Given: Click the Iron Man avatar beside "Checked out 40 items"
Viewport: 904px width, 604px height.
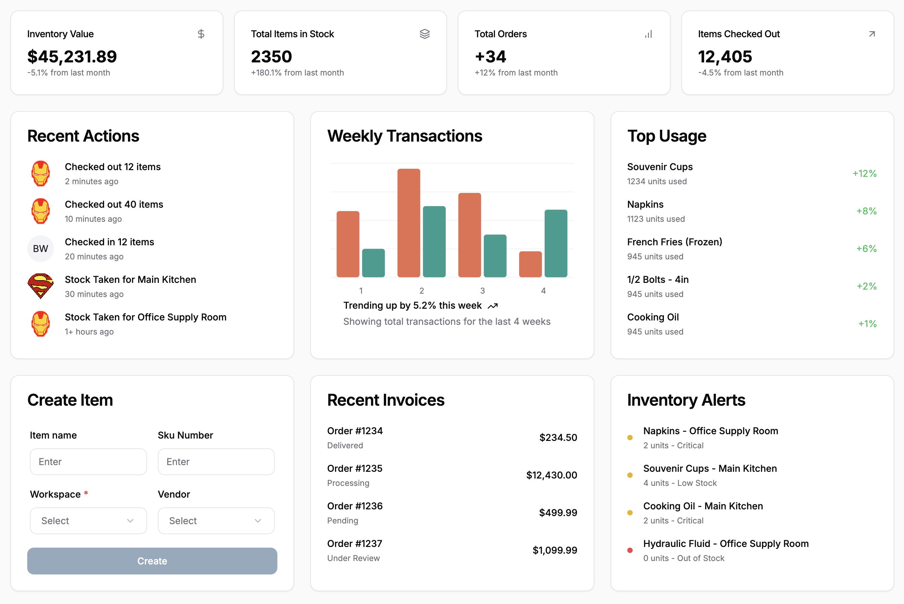Looking at the screenshot, I should coord(41,211).
